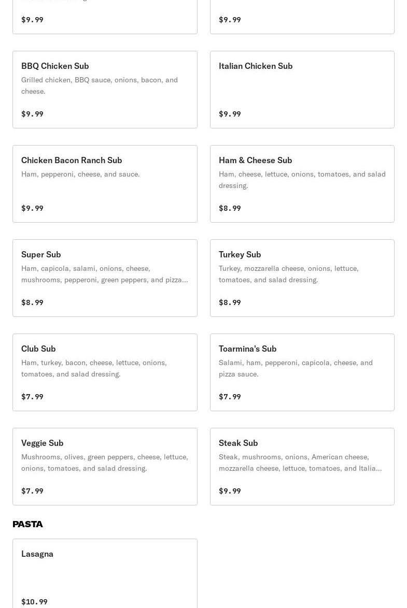Open the BBQ Chicken Sub item
The width and height of the screenshot is (407, 608).
tap(105, 90)
